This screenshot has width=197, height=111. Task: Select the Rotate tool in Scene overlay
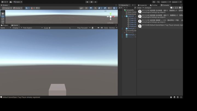tap(3, 19)
